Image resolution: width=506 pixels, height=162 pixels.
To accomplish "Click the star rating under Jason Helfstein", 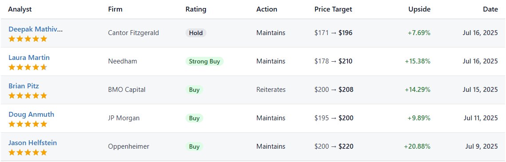I will [x=28, y=153].
